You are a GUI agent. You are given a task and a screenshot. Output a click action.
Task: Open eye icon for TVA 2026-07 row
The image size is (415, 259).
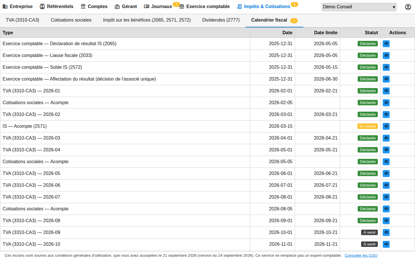click(x=386, y=197)
